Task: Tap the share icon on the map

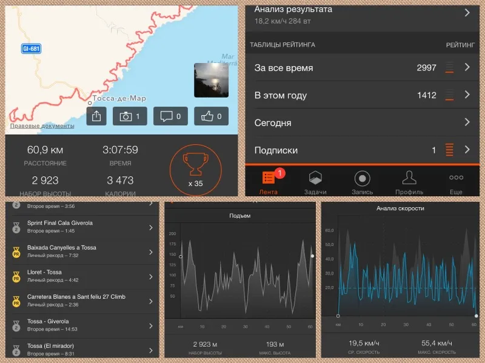Action: tap(96, 116)
